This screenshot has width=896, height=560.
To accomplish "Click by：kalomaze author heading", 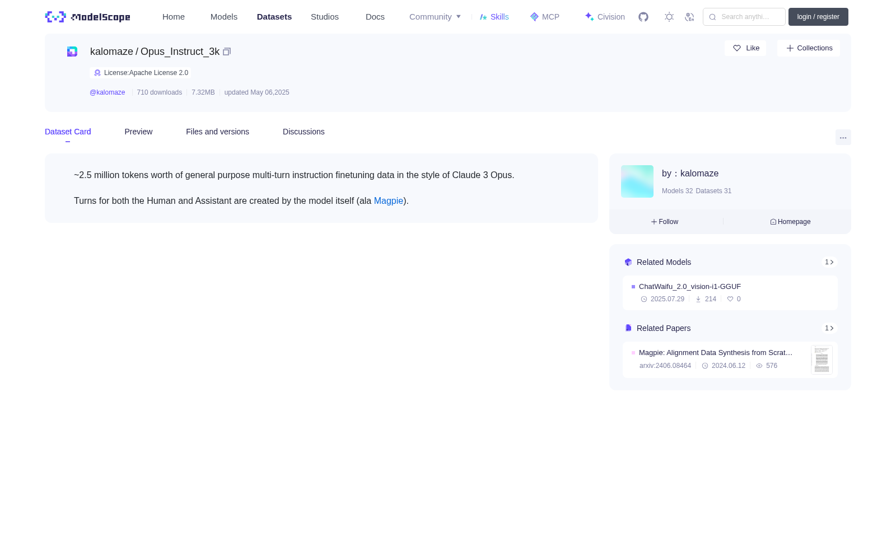I will tap(690, 174).
